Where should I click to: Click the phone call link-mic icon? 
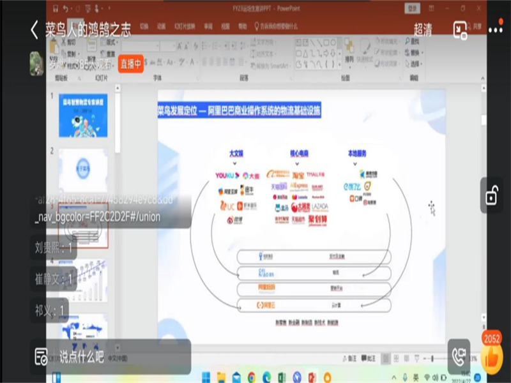point(459,357)
